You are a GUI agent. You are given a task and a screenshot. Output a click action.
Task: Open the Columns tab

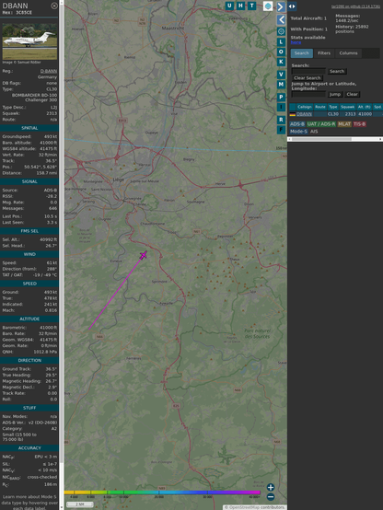pyautogui.click(x=349, y=53)
